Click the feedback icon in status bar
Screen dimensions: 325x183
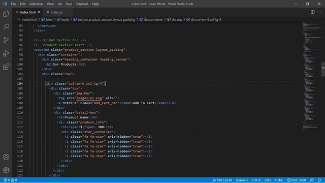(312, 180)
